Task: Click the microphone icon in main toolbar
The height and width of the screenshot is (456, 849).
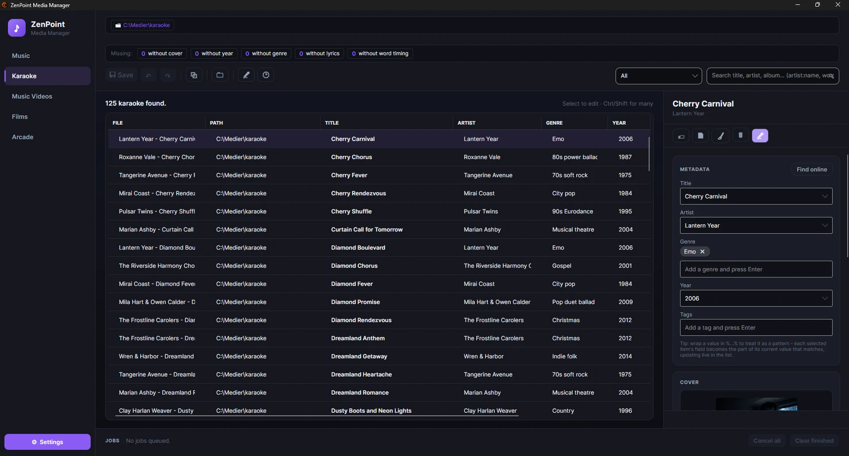Action: [x=246, y=75]
